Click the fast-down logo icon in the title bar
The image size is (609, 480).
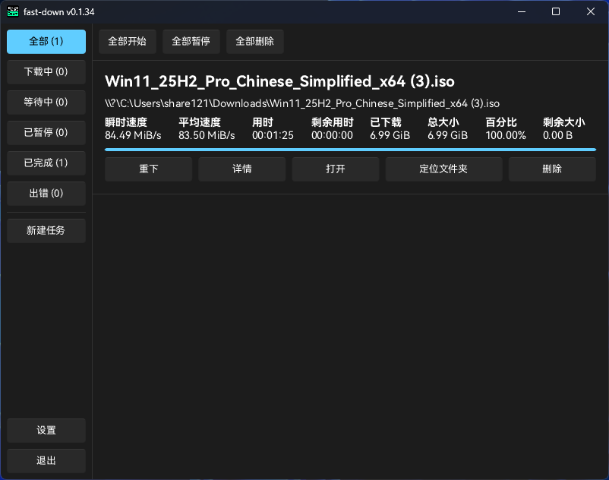pyautogui.click(x=12, y=11)
